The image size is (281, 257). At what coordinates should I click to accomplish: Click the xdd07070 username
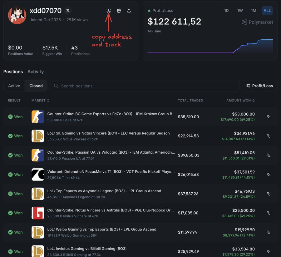point(46,11)
